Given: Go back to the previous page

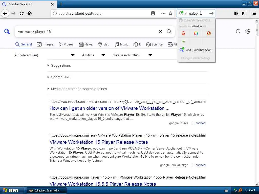Looking at the screenshot, I should pyautogui.click(x=5, y=13).
